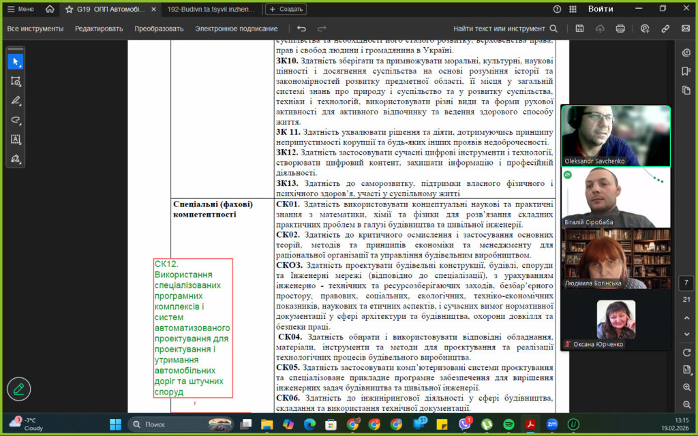Rotate the page with the rotate icon
This screenshot has width=698, height=436.
coord(686,352)
